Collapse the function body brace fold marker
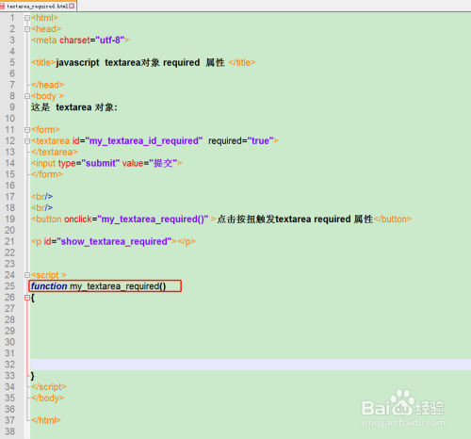This screenshot has height=439, width=471. [x=27, y=298]
